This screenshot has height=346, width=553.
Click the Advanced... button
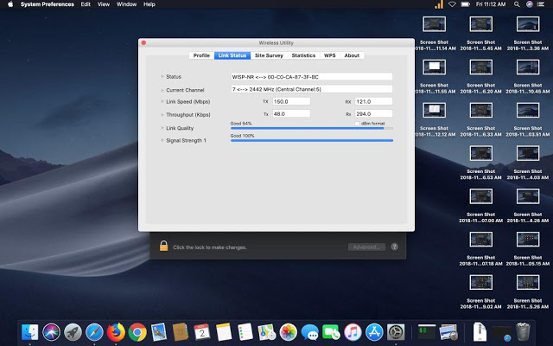click(366, 247)
